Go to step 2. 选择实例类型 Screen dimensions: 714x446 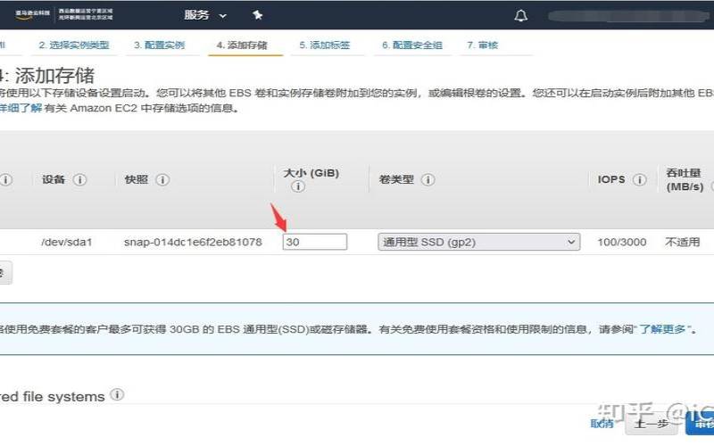point(74,45)
